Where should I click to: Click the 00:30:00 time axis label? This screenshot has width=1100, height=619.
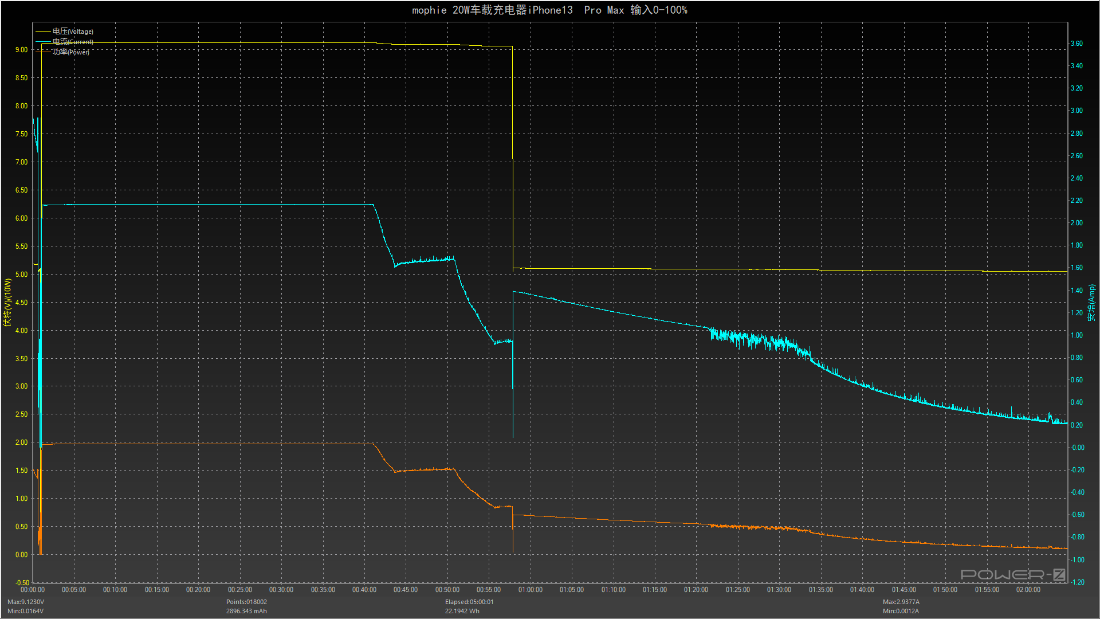click(281, 590)
